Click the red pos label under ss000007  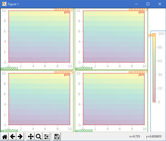pos(141,75)
